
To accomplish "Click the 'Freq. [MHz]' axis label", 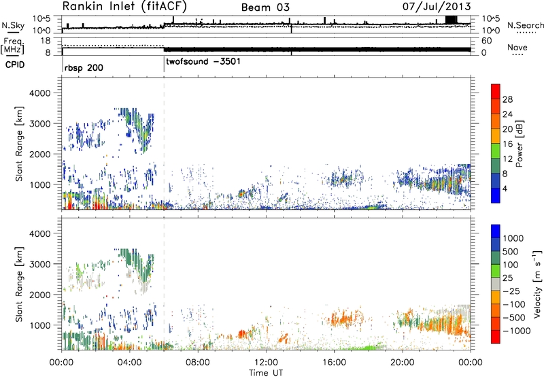I will point(13,46).
